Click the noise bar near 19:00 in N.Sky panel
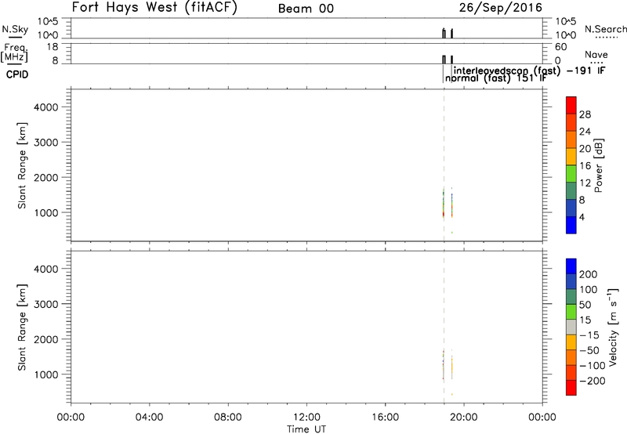The width and height of the screenshot is (627, 434). pyautogui.click(x=444, y=34)
